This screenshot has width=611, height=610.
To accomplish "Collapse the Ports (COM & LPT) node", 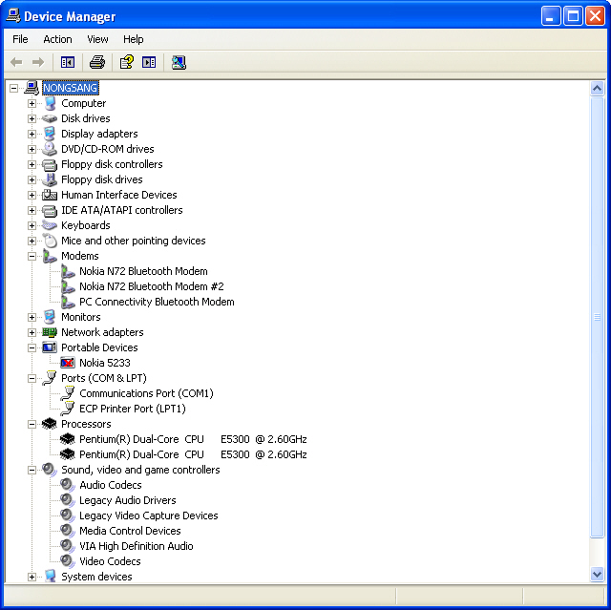I will tap(32, 378).
